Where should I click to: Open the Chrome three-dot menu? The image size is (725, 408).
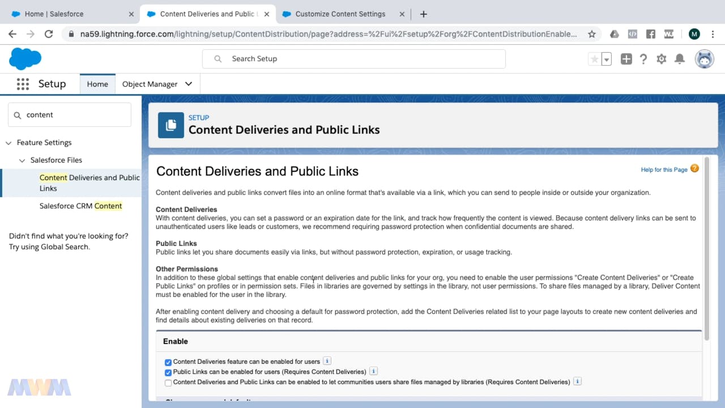click(x=713, y=34)
